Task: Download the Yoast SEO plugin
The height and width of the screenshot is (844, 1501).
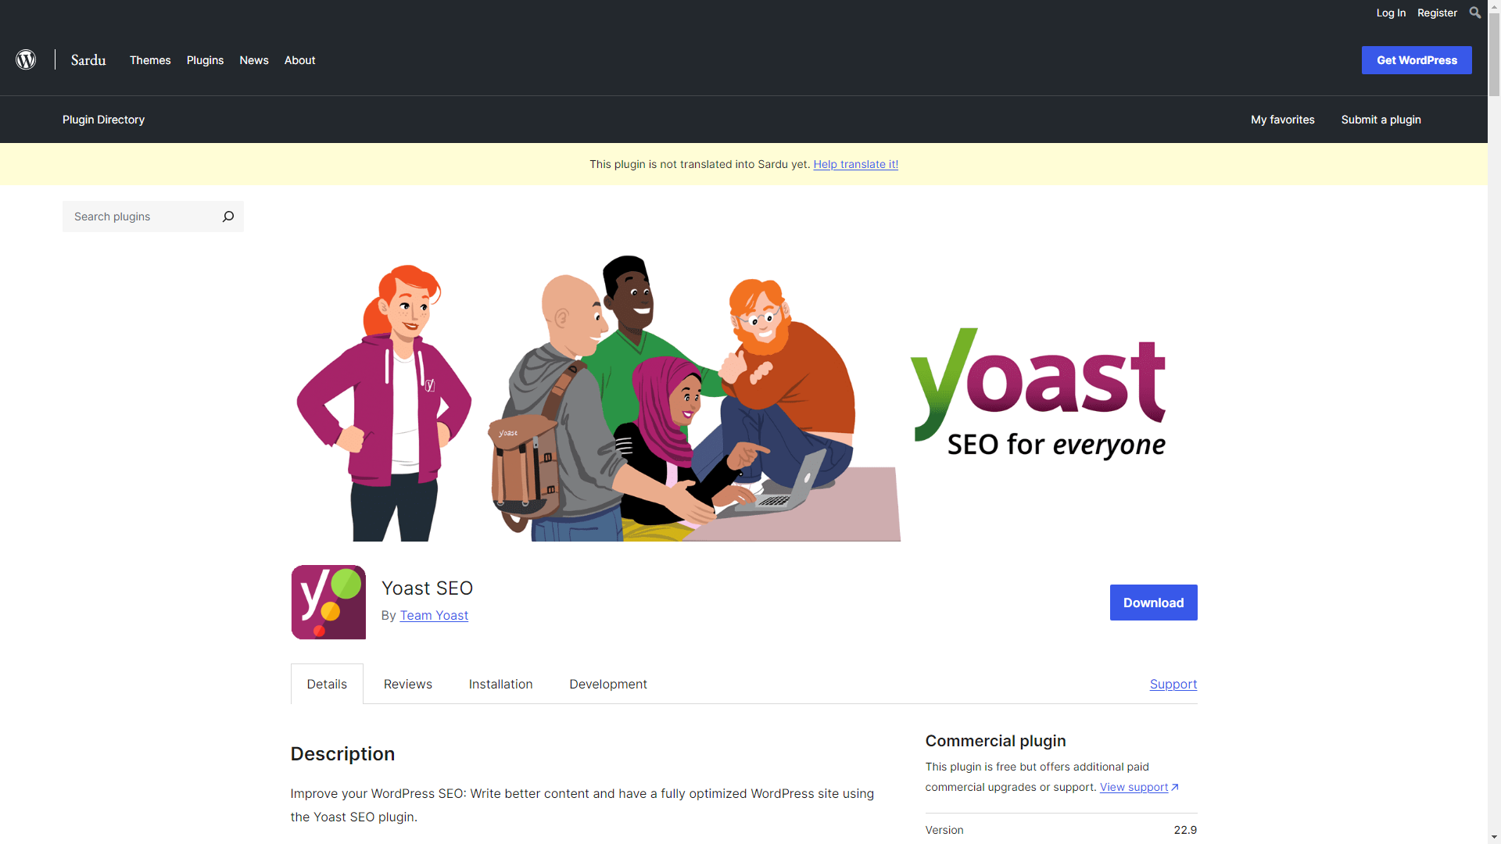Action: 1153,603
